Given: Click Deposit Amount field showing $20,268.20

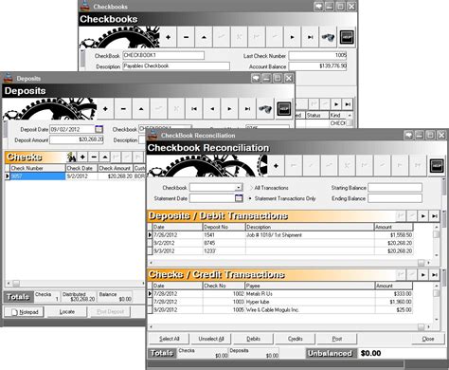Looking at the screenshot, I should pos(77,139).
